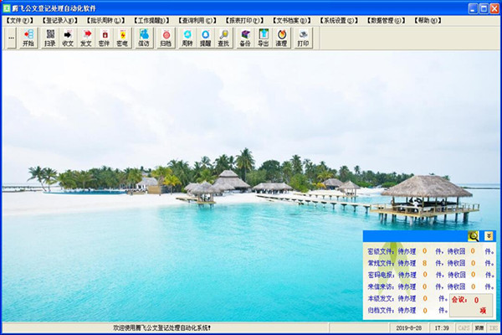Launch the 查找 search tool
The width and height of the screenshot is (502, 335).
point(223,38)
